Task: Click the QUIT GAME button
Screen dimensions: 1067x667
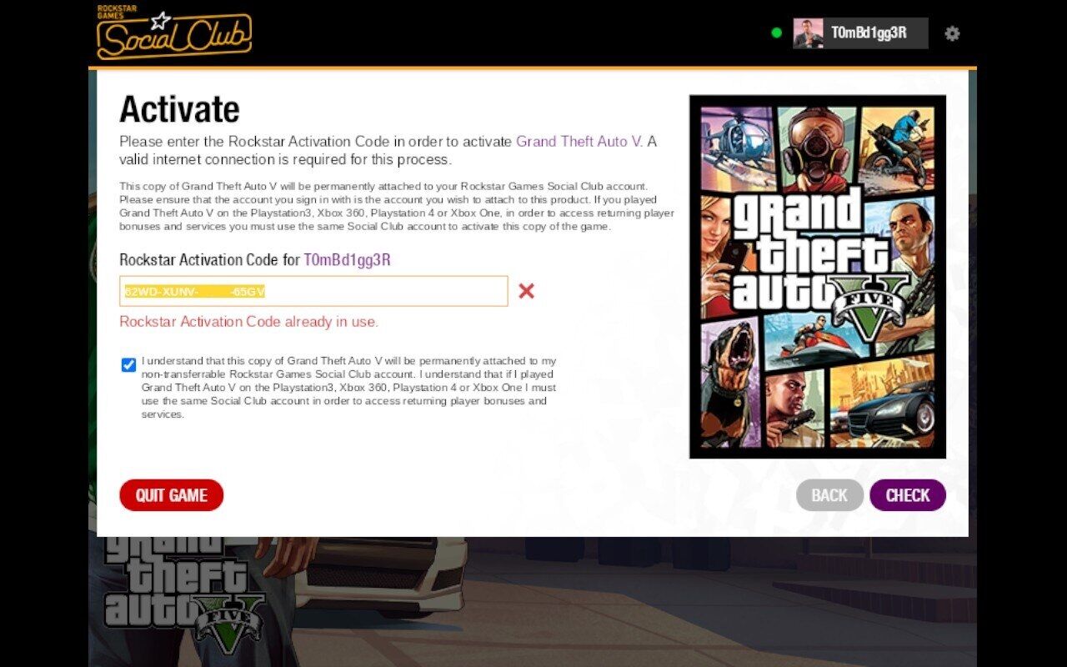Action: click(x=172, y=495)
